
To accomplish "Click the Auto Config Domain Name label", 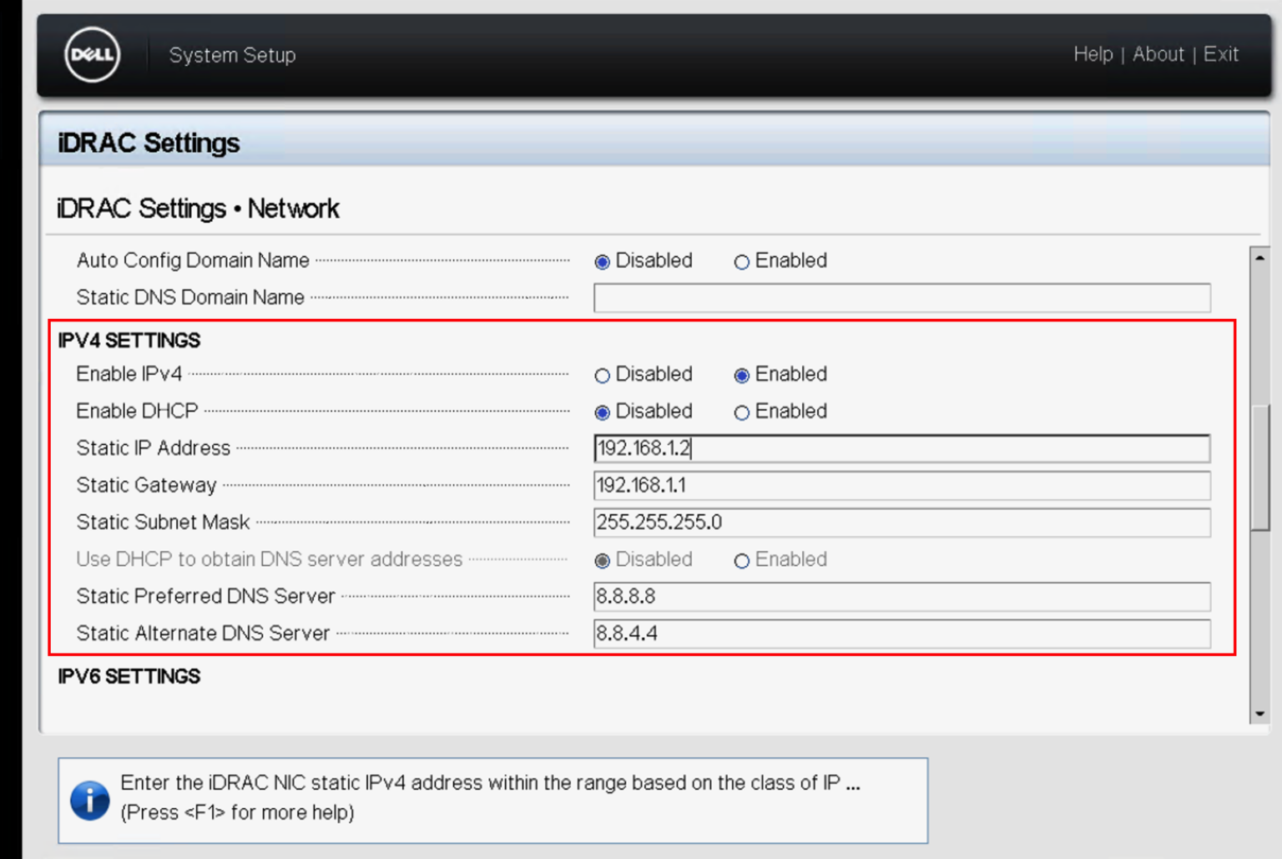I will coord(193,260).
